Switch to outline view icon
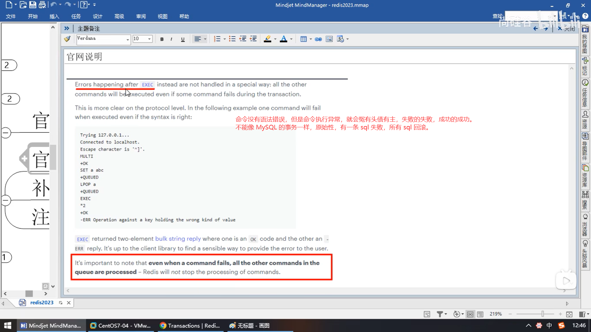The height and width of the screenshot is (332, 591). [x=480, y=314]
